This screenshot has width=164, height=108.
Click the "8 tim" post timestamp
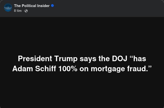18,11
